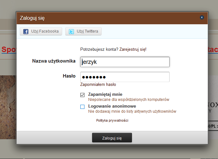Click the Facebook logo icon
The width and height of the screenshot is (218, 159).
click(x=26, y=32)
